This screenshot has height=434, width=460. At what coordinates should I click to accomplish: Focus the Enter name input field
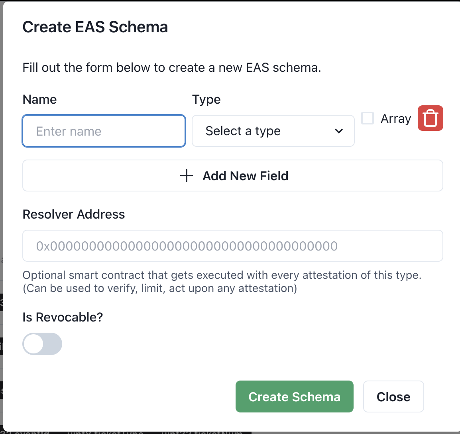point(104,131)
